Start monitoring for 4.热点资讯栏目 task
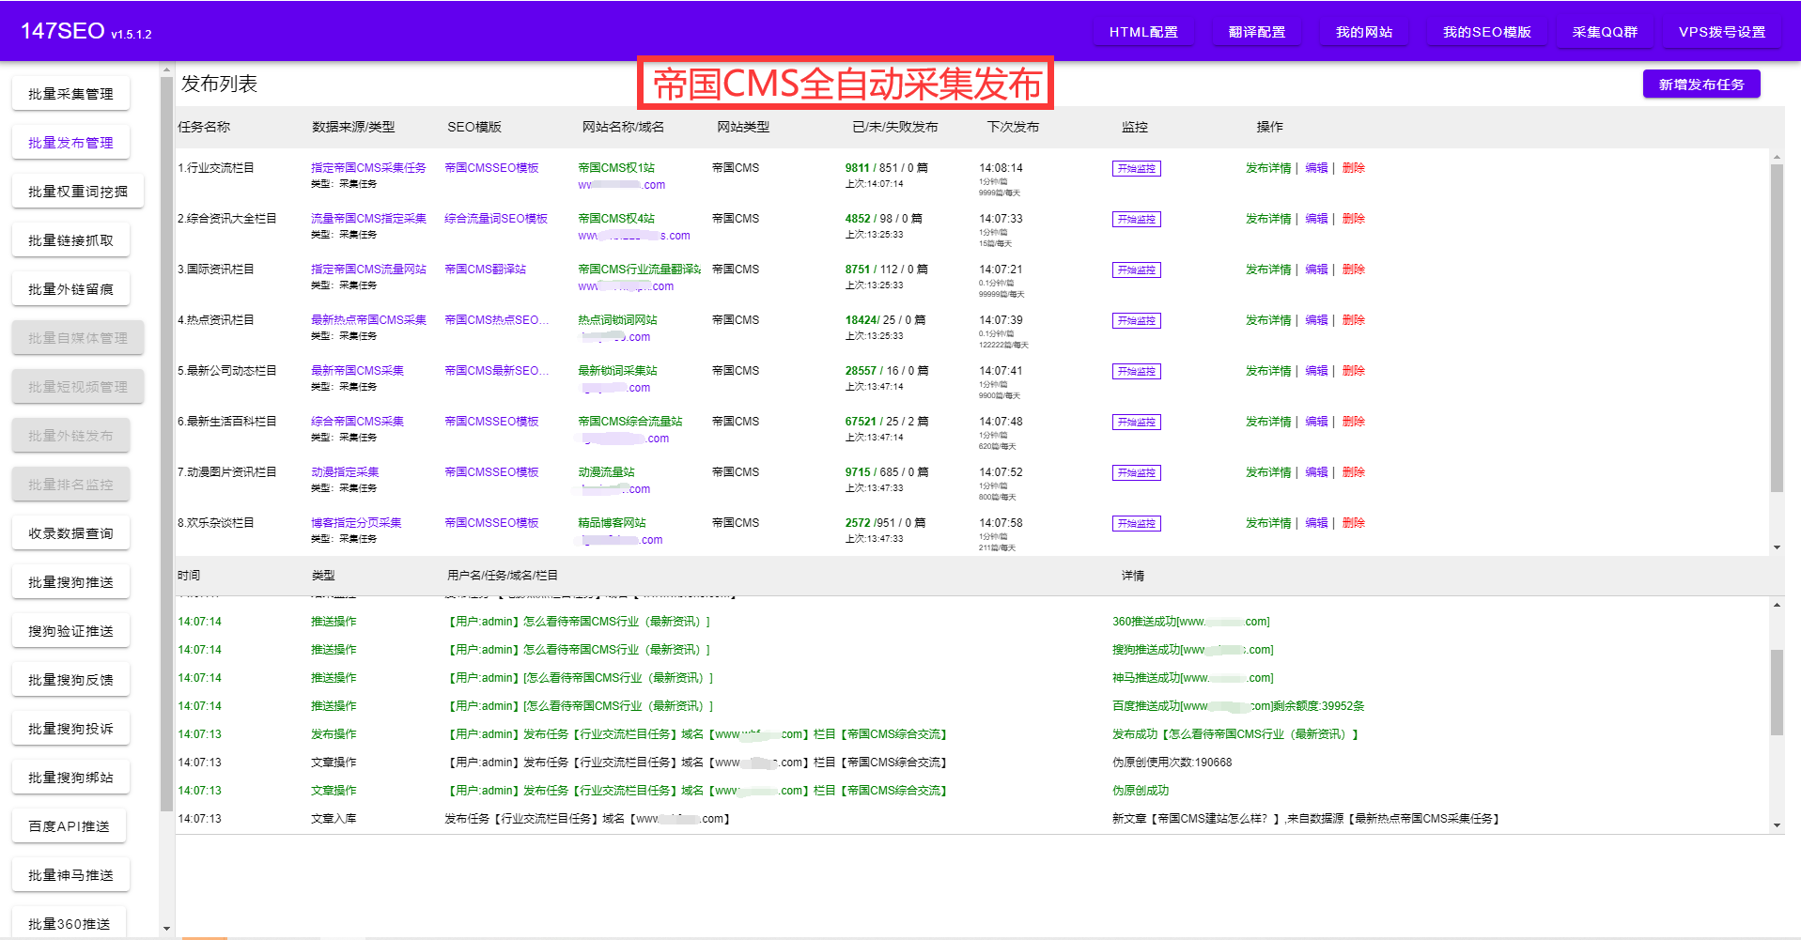Viewport: 1801px width, 940px height. point(1137,321)
